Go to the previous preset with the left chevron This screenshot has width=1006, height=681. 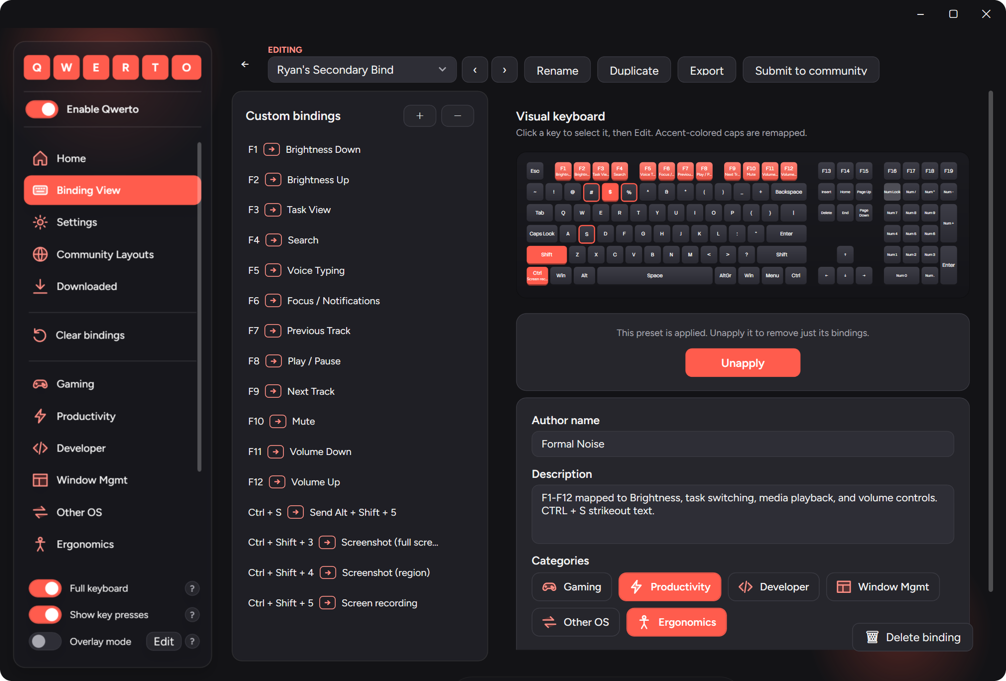tap(475, 70)
